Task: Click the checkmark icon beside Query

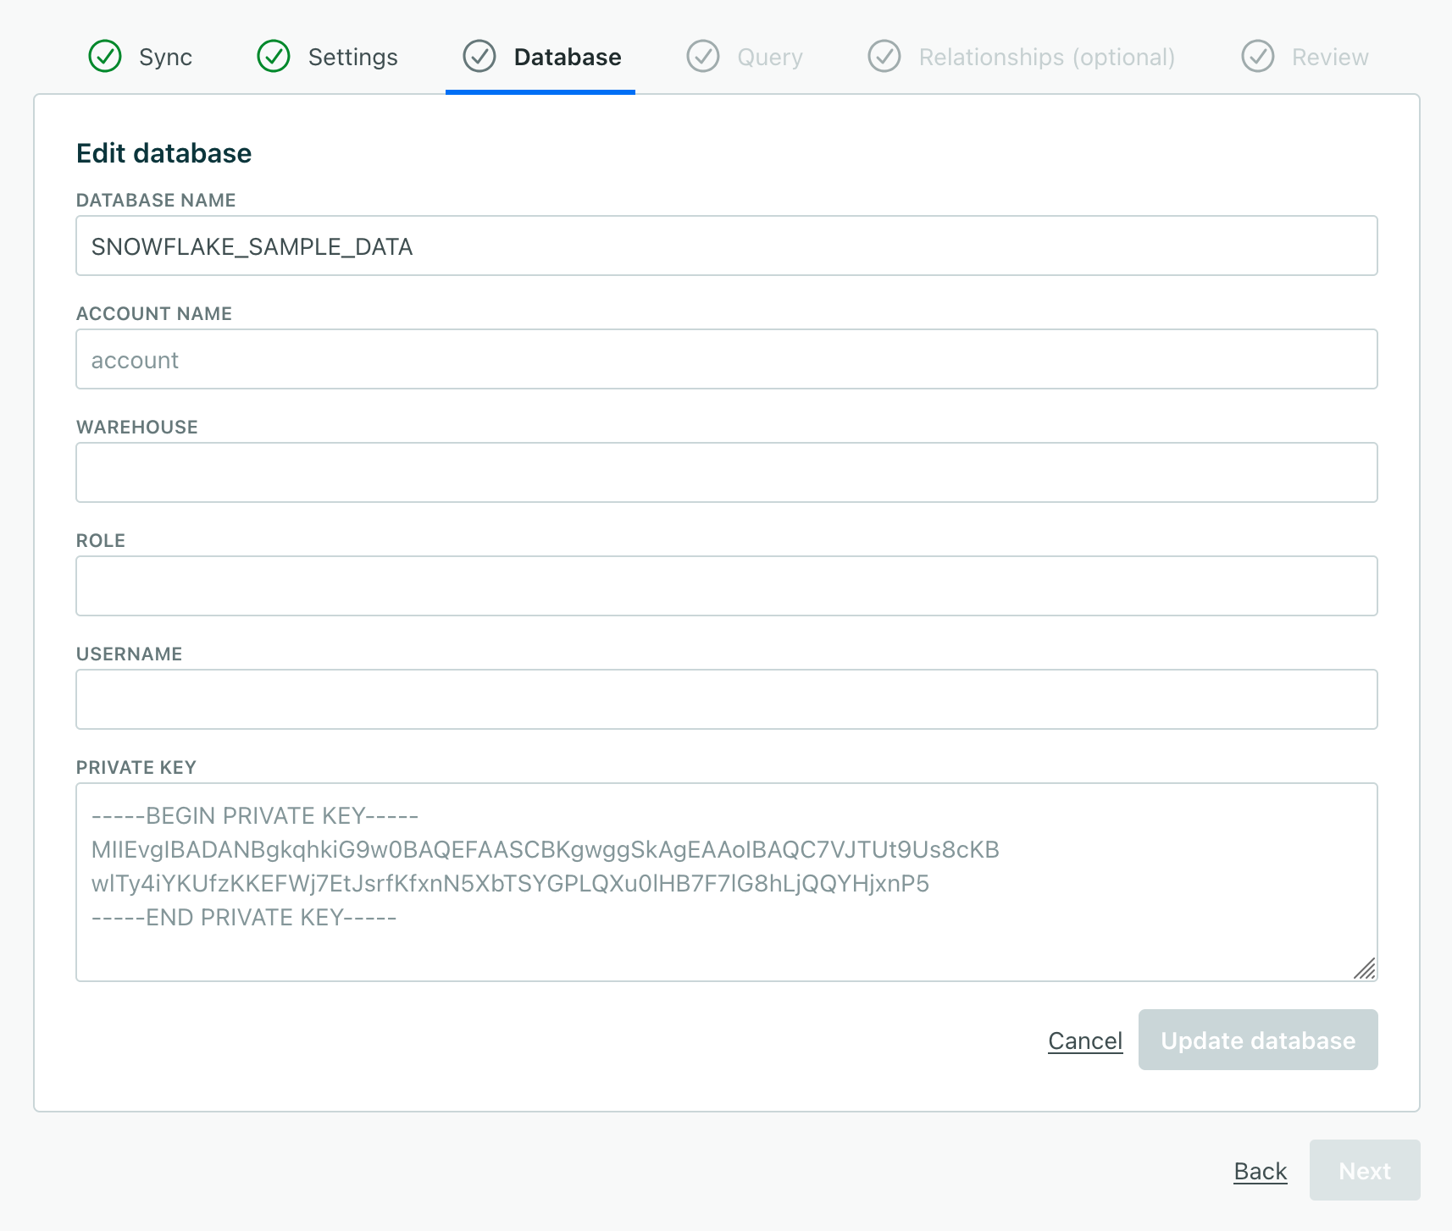Action: 703,57
